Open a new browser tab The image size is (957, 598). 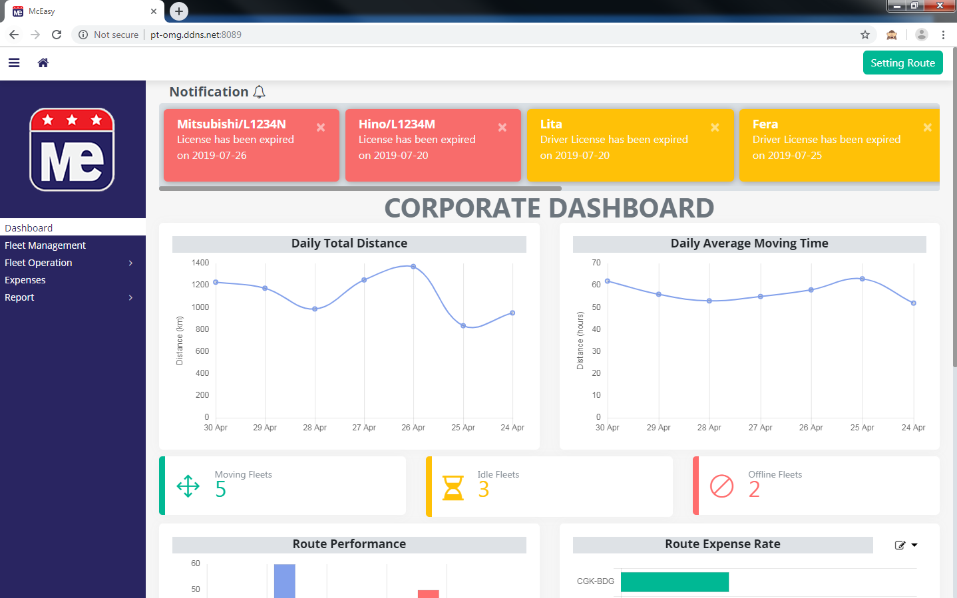pos(179,11)
